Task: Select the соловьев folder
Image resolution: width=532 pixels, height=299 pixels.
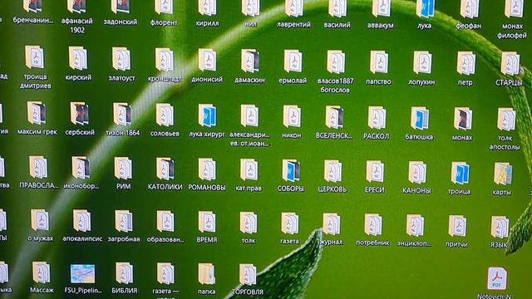Action: tap(165, 115)
